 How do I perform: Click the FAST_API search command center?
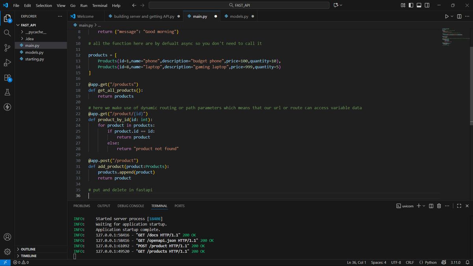coord(239,6)
